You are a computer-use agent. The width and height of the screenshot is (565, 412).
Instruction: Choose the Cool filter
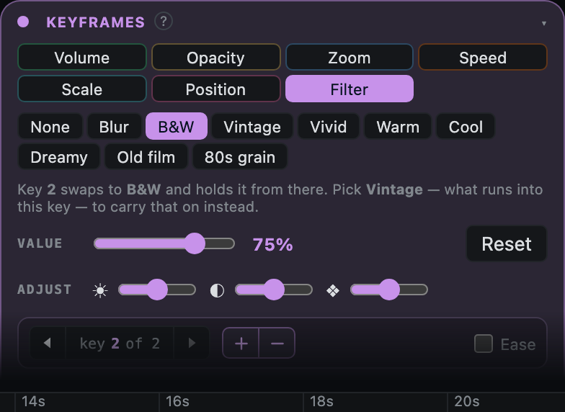click(x=466, y=127)
